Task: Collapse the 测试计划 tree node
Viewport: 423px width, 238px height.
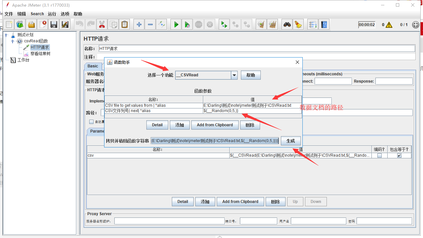Action: tap(6, 35)
